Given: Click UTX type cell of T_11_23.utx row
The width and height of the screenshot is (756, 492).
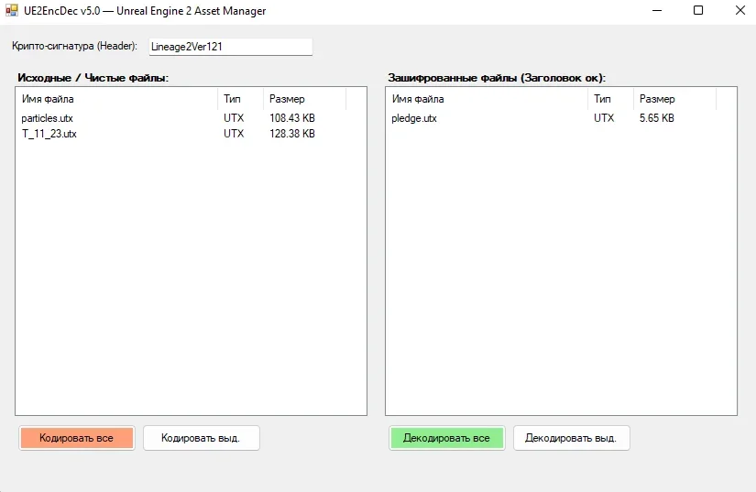Looking at the screenshot, I should click(234, 134).
